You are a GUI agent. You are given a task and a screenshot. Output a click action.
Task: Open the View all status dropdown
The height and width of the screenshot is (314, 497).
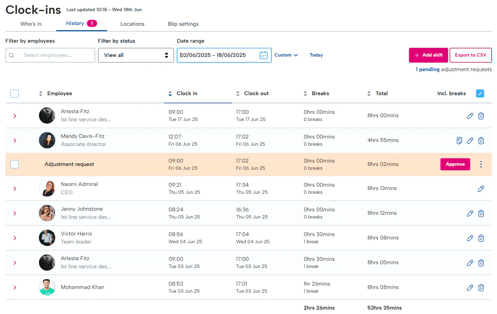pyautogui.click(x=136, y=55)
